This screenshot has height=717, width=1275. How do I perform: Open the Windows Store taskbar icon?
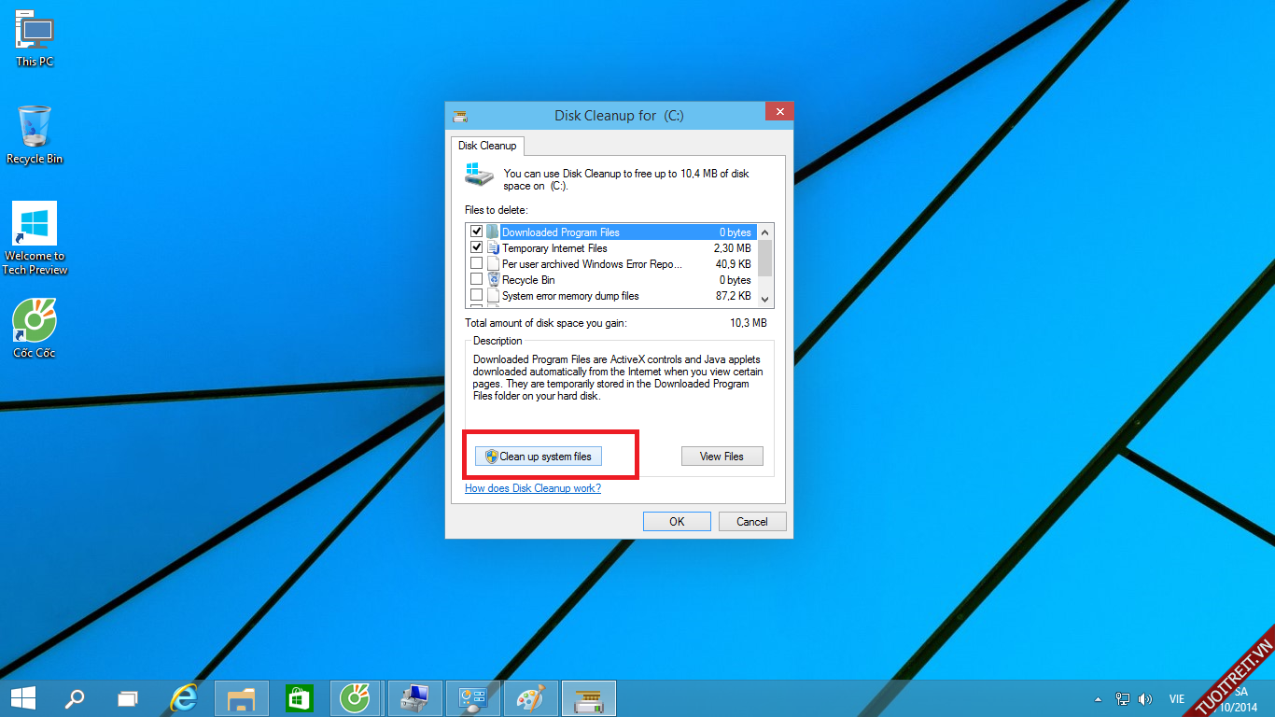[299, 698]
